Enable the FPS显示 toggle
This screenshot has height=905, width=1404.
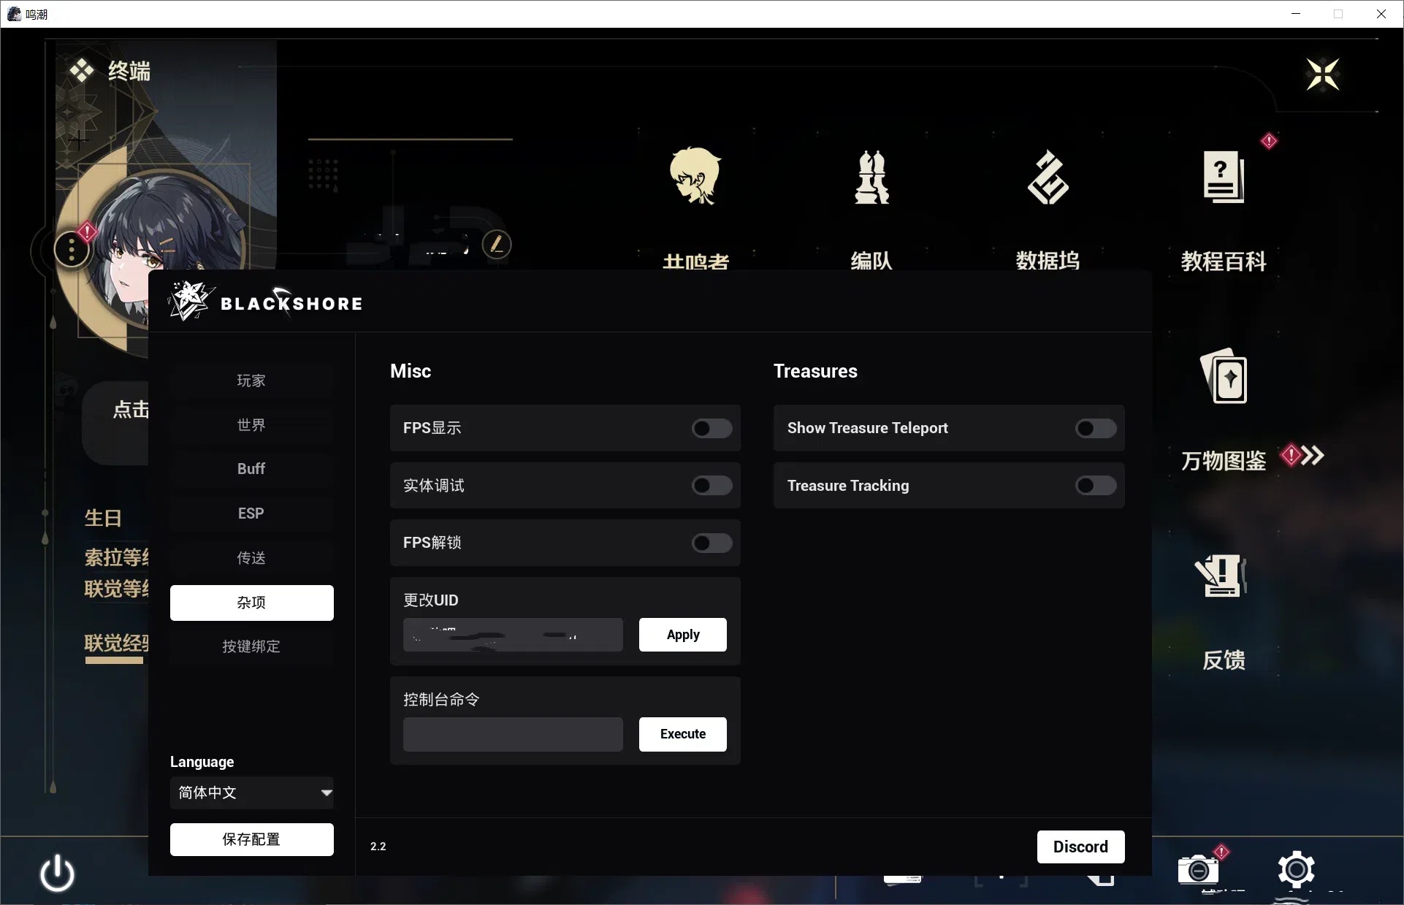click(x=711, y=429)
